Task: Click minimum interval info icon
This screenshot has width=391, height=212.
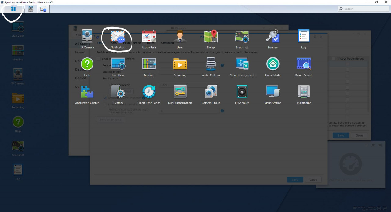Action: pos(222,111)
